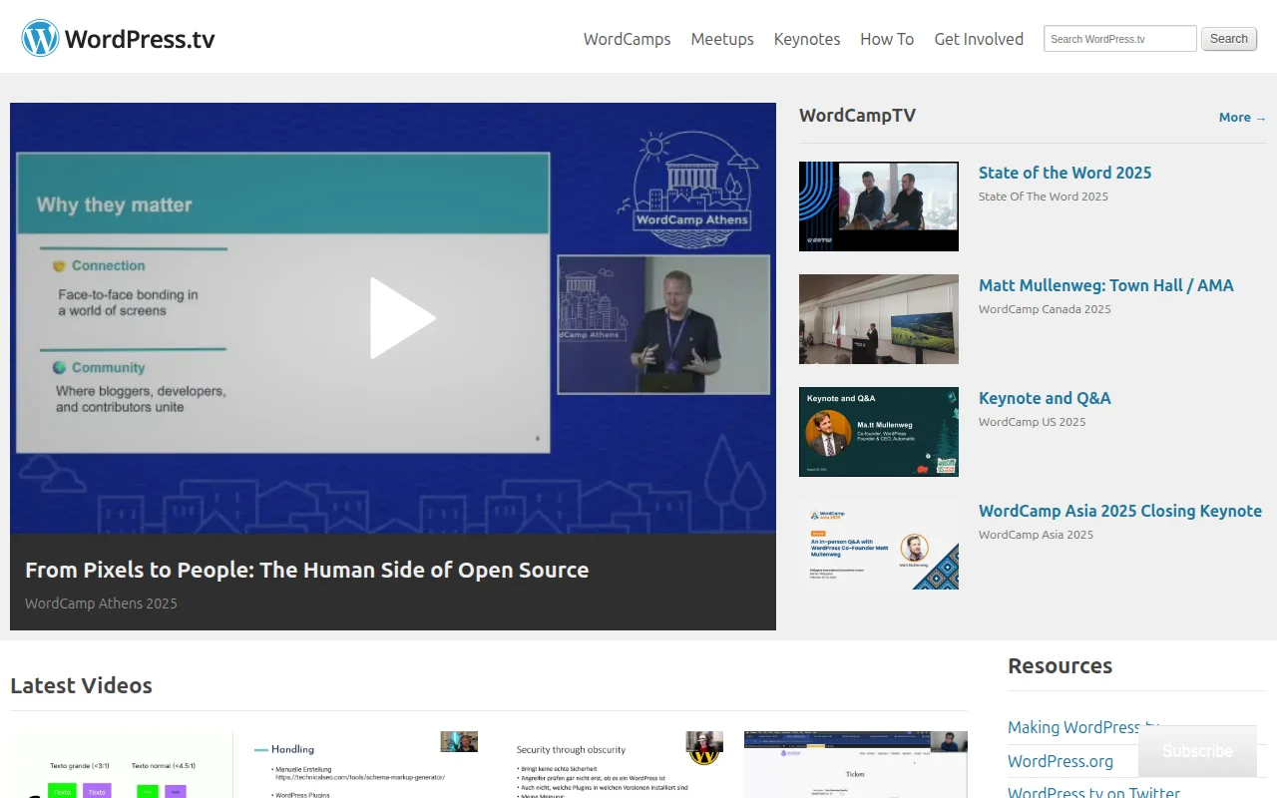Click the WordCamp Asia closing keynote thumbnail

(x=878, y=544)
